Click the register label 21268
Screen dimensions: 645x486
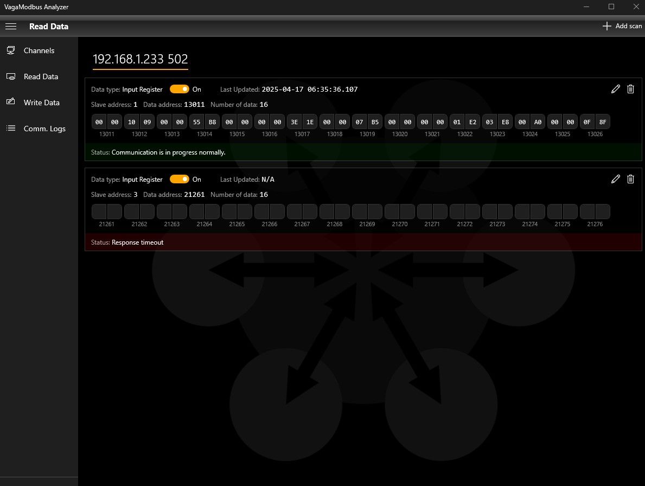[334, 224]
